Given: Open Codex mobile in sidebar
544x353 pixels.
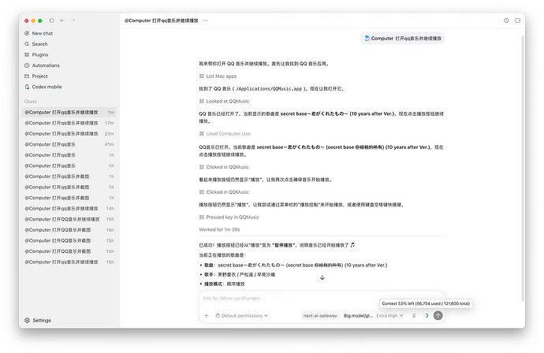Looking at the screenshot, I should tap(47, 87).
